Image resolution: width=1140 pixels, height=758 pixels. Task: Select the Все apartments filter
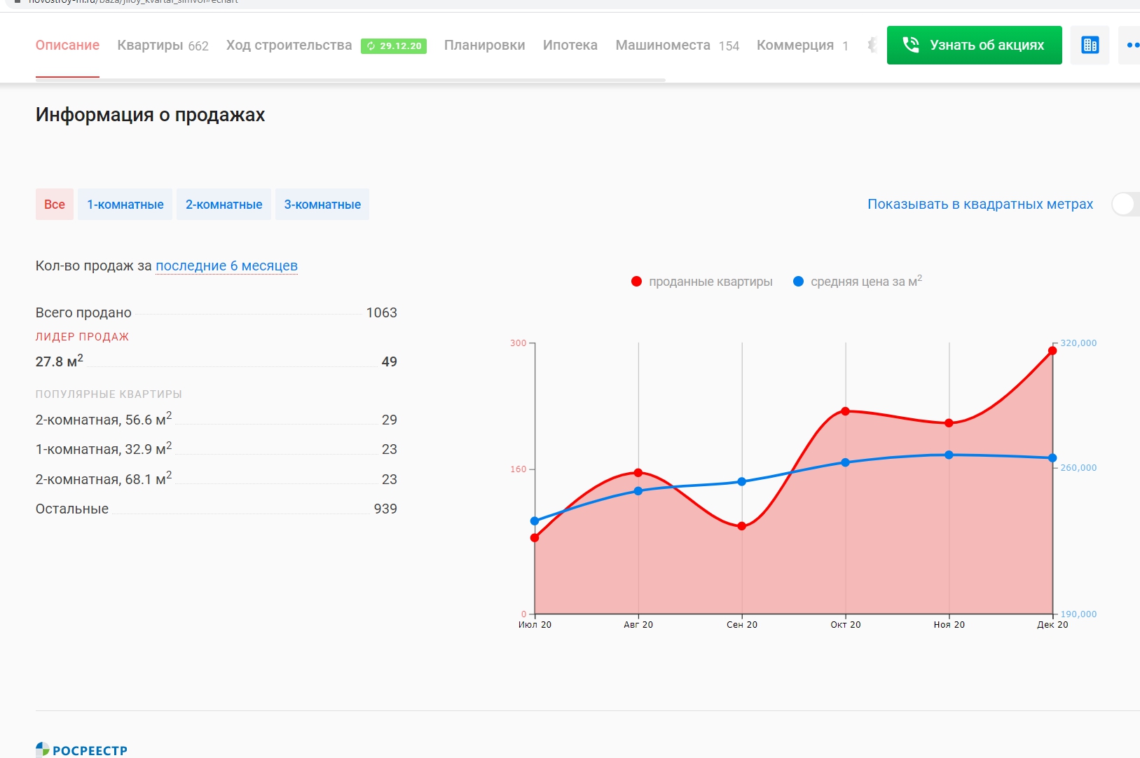pyautogui.click(x=55, y=205)
